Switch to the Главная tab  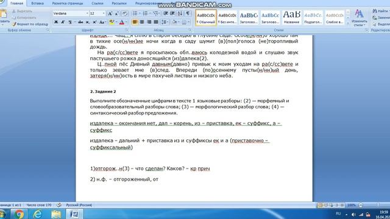[x=16, y=4]
